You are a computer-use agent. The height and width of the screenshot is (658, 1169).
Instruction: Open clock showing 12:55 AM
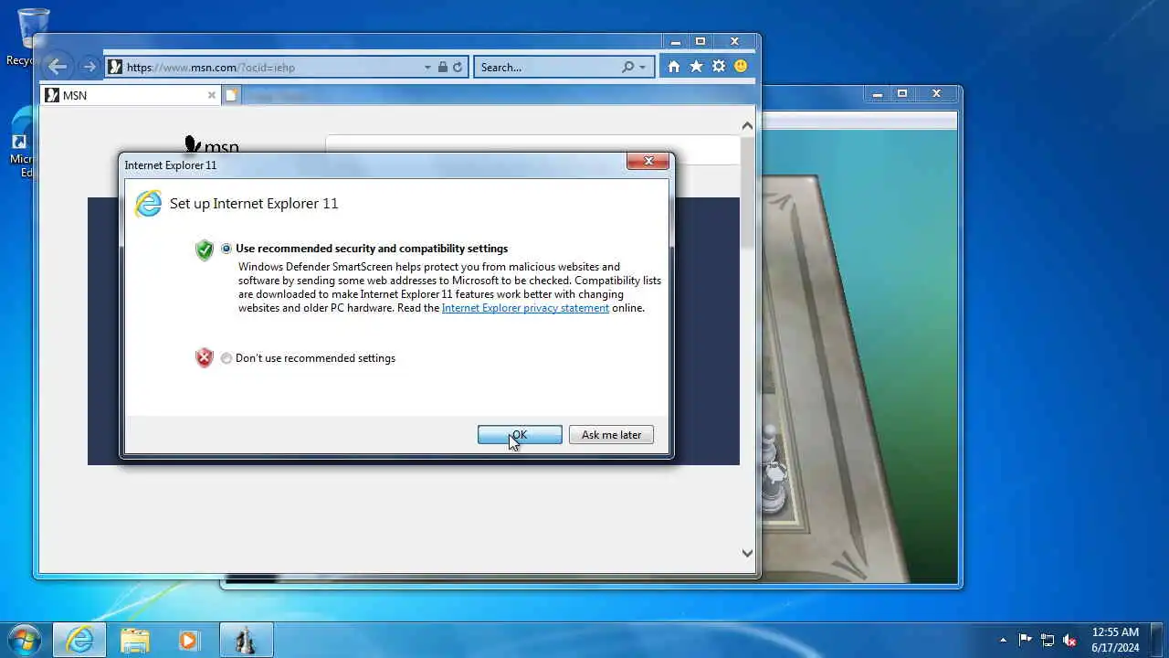[1115, 640]
